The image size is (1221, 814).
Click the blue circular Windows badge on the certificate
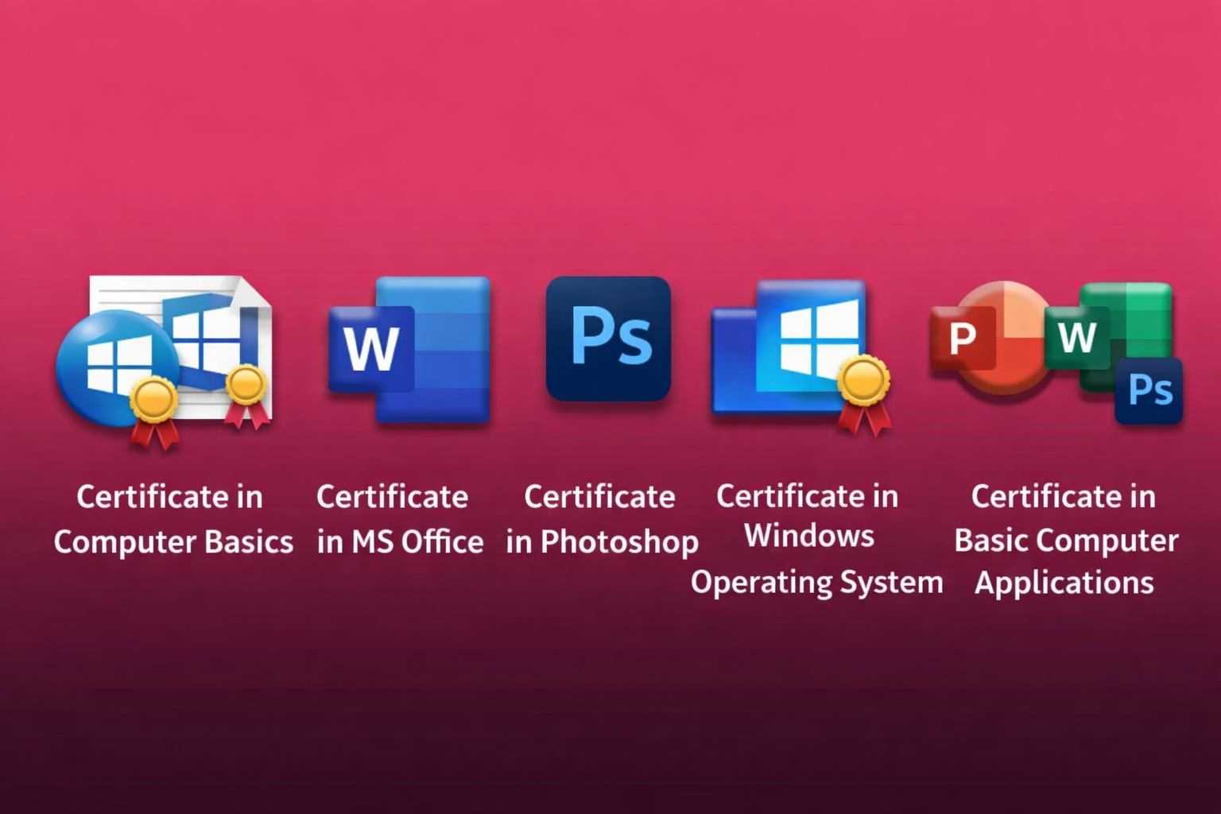coord(118,358)
